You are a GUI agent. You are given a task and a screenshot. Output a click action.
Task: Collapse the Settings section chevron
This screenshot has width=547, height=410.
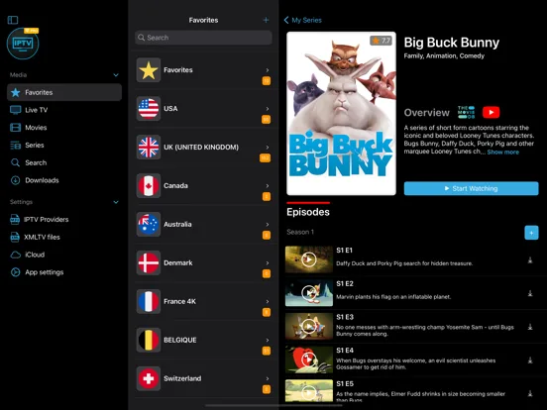click(116, 202)
